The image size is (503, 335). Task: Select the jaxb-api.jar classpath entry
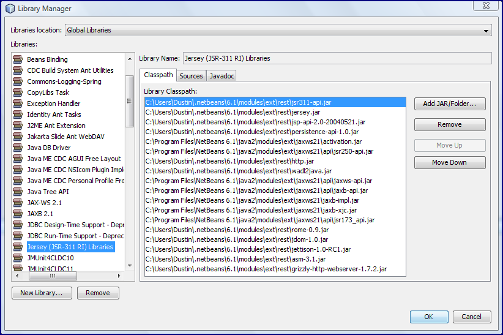[x=275, y=190]
